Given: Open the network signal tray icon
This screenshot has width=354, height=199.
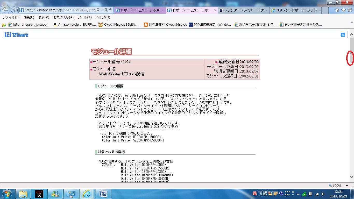Looking at the screenshot, I should point(316,194).
